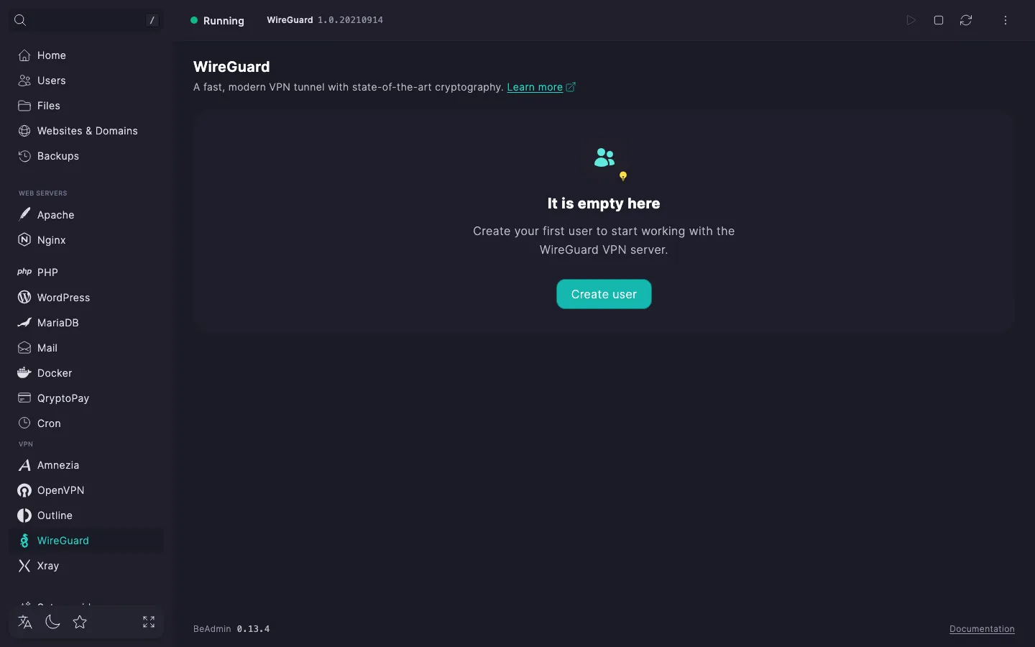This screenshot has height=647, width=1035.
Task: Click the Apache feather icon
Action: click(x=24, y=214)
